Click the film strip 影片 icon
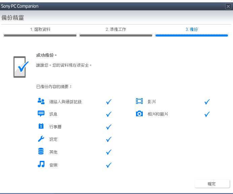The width and height of the screenshot is (233, 194). [139, 101]
